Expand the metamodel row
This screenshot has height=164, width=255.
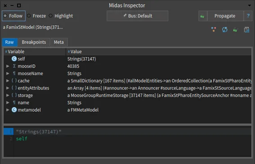click(8, 110)
